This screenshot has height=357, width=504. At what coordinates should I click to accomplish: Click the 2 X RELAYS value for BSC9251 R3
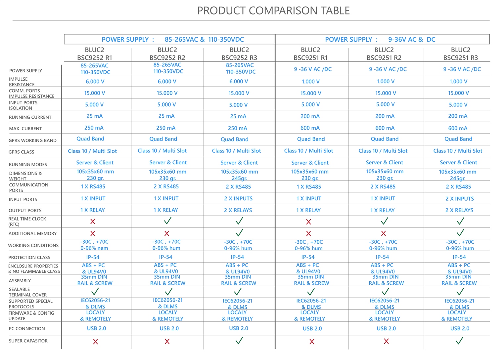pos(459,210)
